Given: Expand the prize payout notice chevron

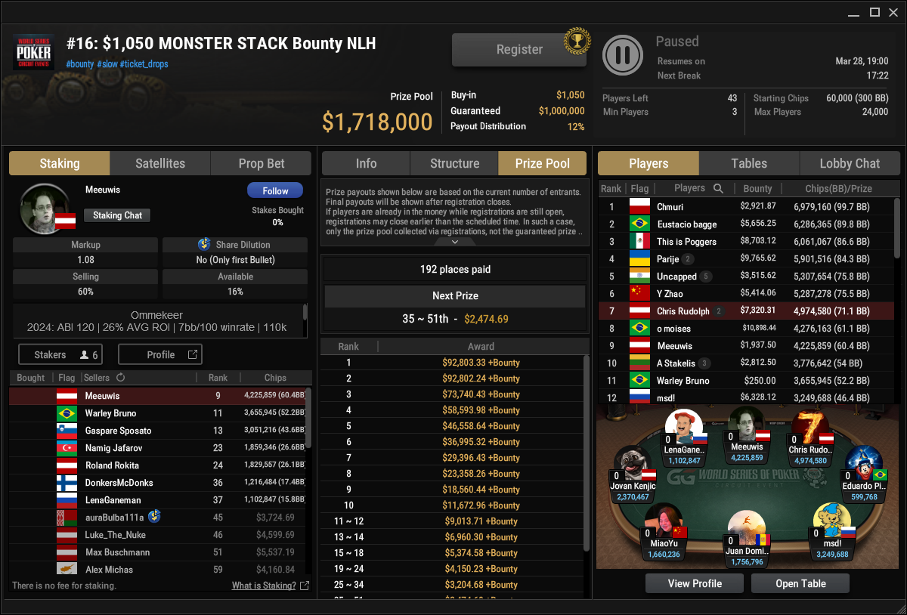Looking at the screenshot, I should point(455,242).
